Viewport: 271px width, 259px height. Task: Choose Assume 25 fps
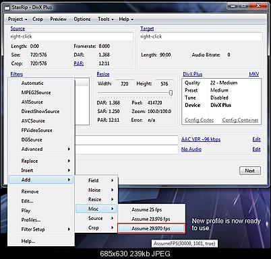click(152, 210)
